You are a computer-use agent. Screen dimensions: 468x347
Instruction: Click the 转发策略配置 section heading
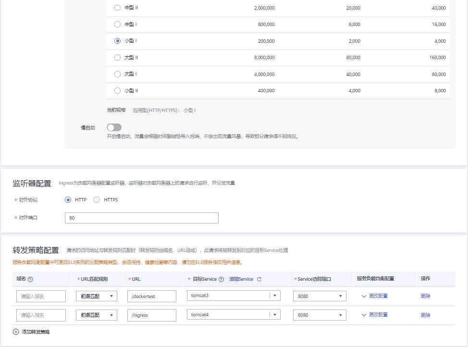coord(36,250)
